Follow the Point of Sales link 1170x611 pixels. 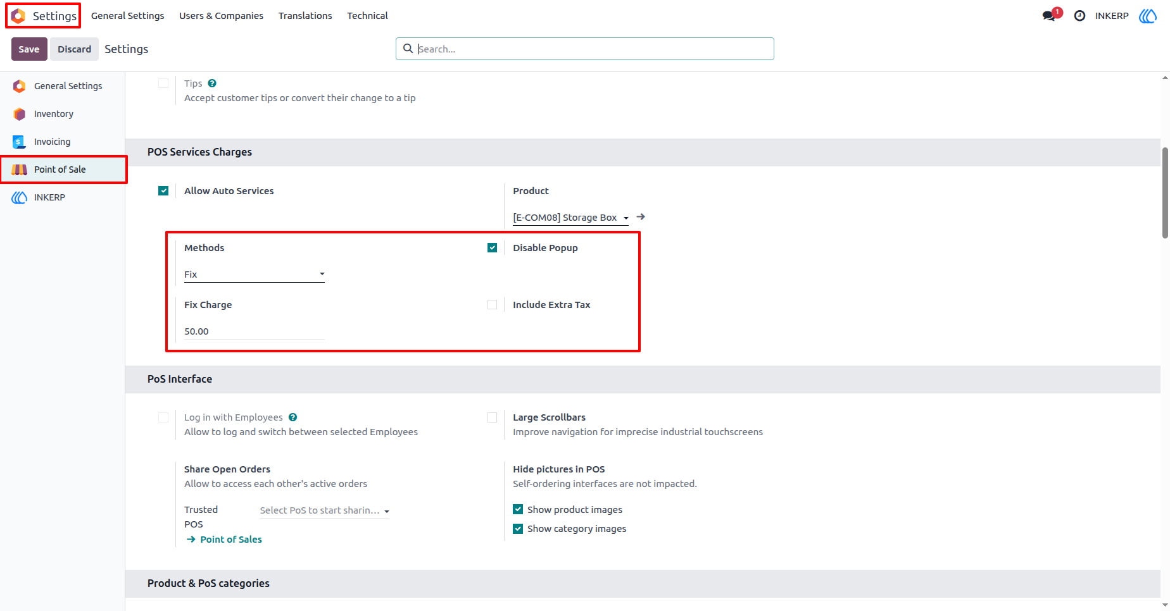tap(224, 540)
